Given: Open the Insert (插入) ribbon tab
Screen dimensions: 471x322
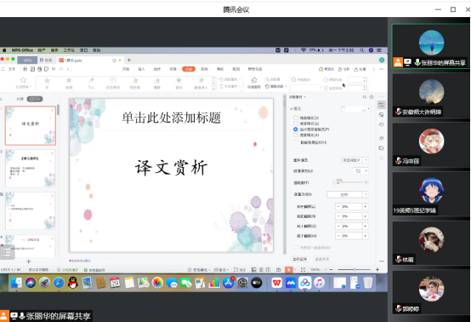Looking at the screenshot, I should coord(141,69).
